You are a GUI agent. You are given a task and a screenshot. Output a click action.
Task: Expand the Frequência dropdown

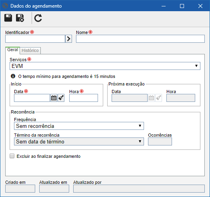coord(79,126)
